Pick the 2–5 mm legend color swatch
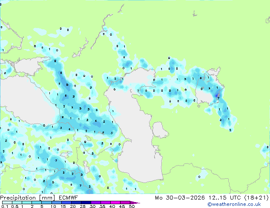 (x=37, y=202)
